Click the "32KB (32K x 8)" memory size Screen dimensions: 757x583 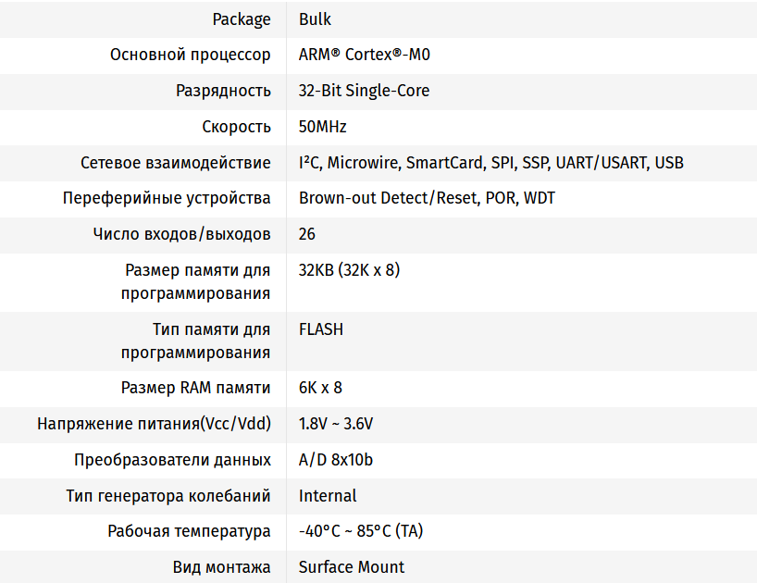[x=349, y=270]
